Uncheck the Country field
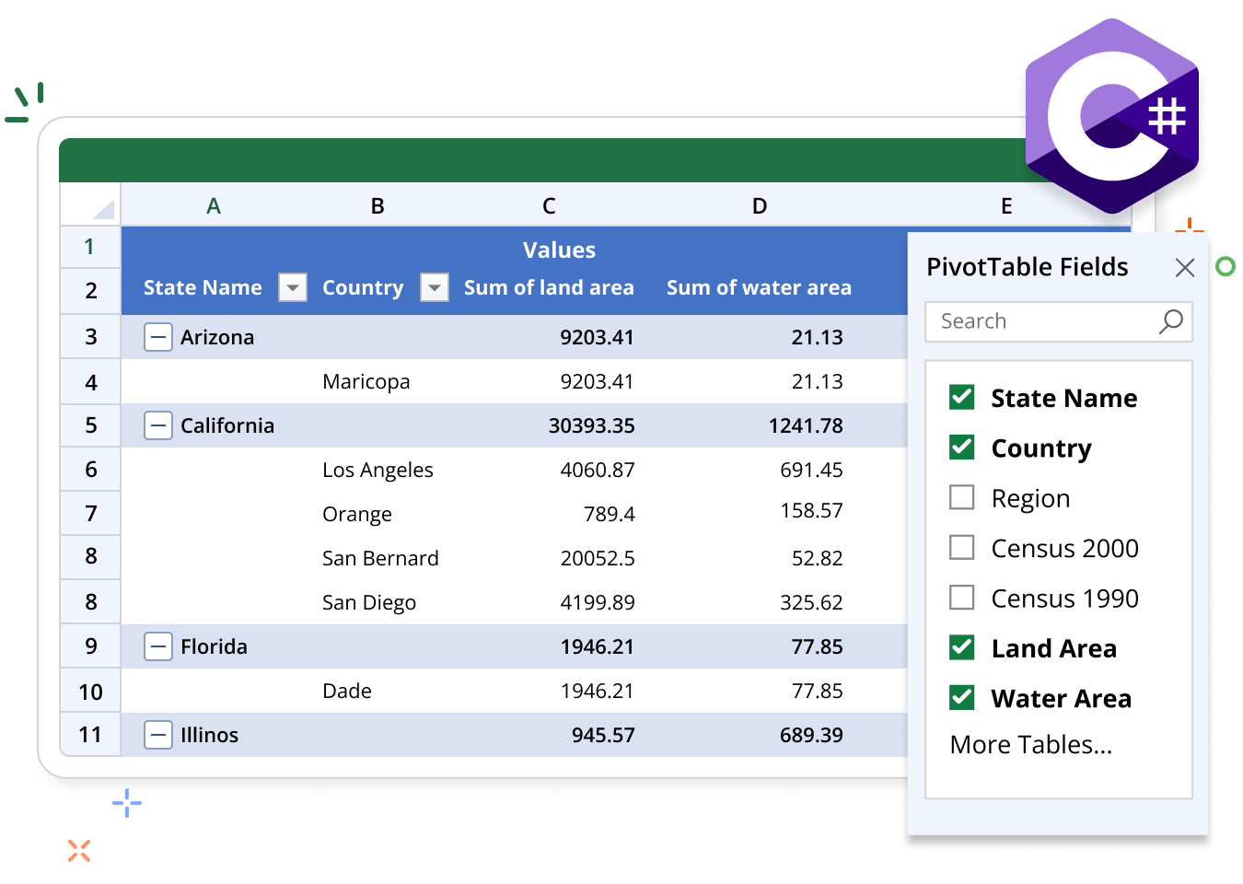This screenshot has height=884, width=1243. pyautogui.click(x=961, y=448)
